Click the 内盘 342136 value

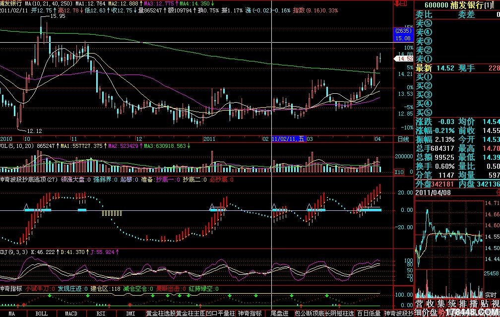pos(488,184)
